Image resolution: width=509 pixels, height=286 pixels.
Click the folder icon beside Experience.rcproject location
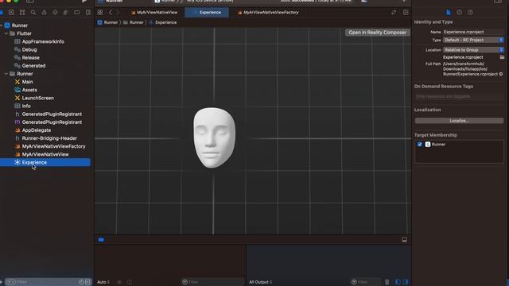pyautogui.click(x=502, y=57)
